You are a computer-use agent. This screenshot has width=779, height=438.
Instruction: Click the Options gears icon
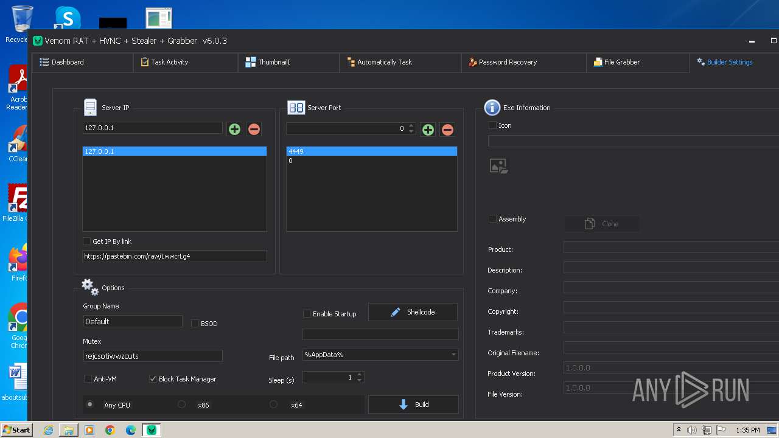pyautogui.click(x=90, y=287)
